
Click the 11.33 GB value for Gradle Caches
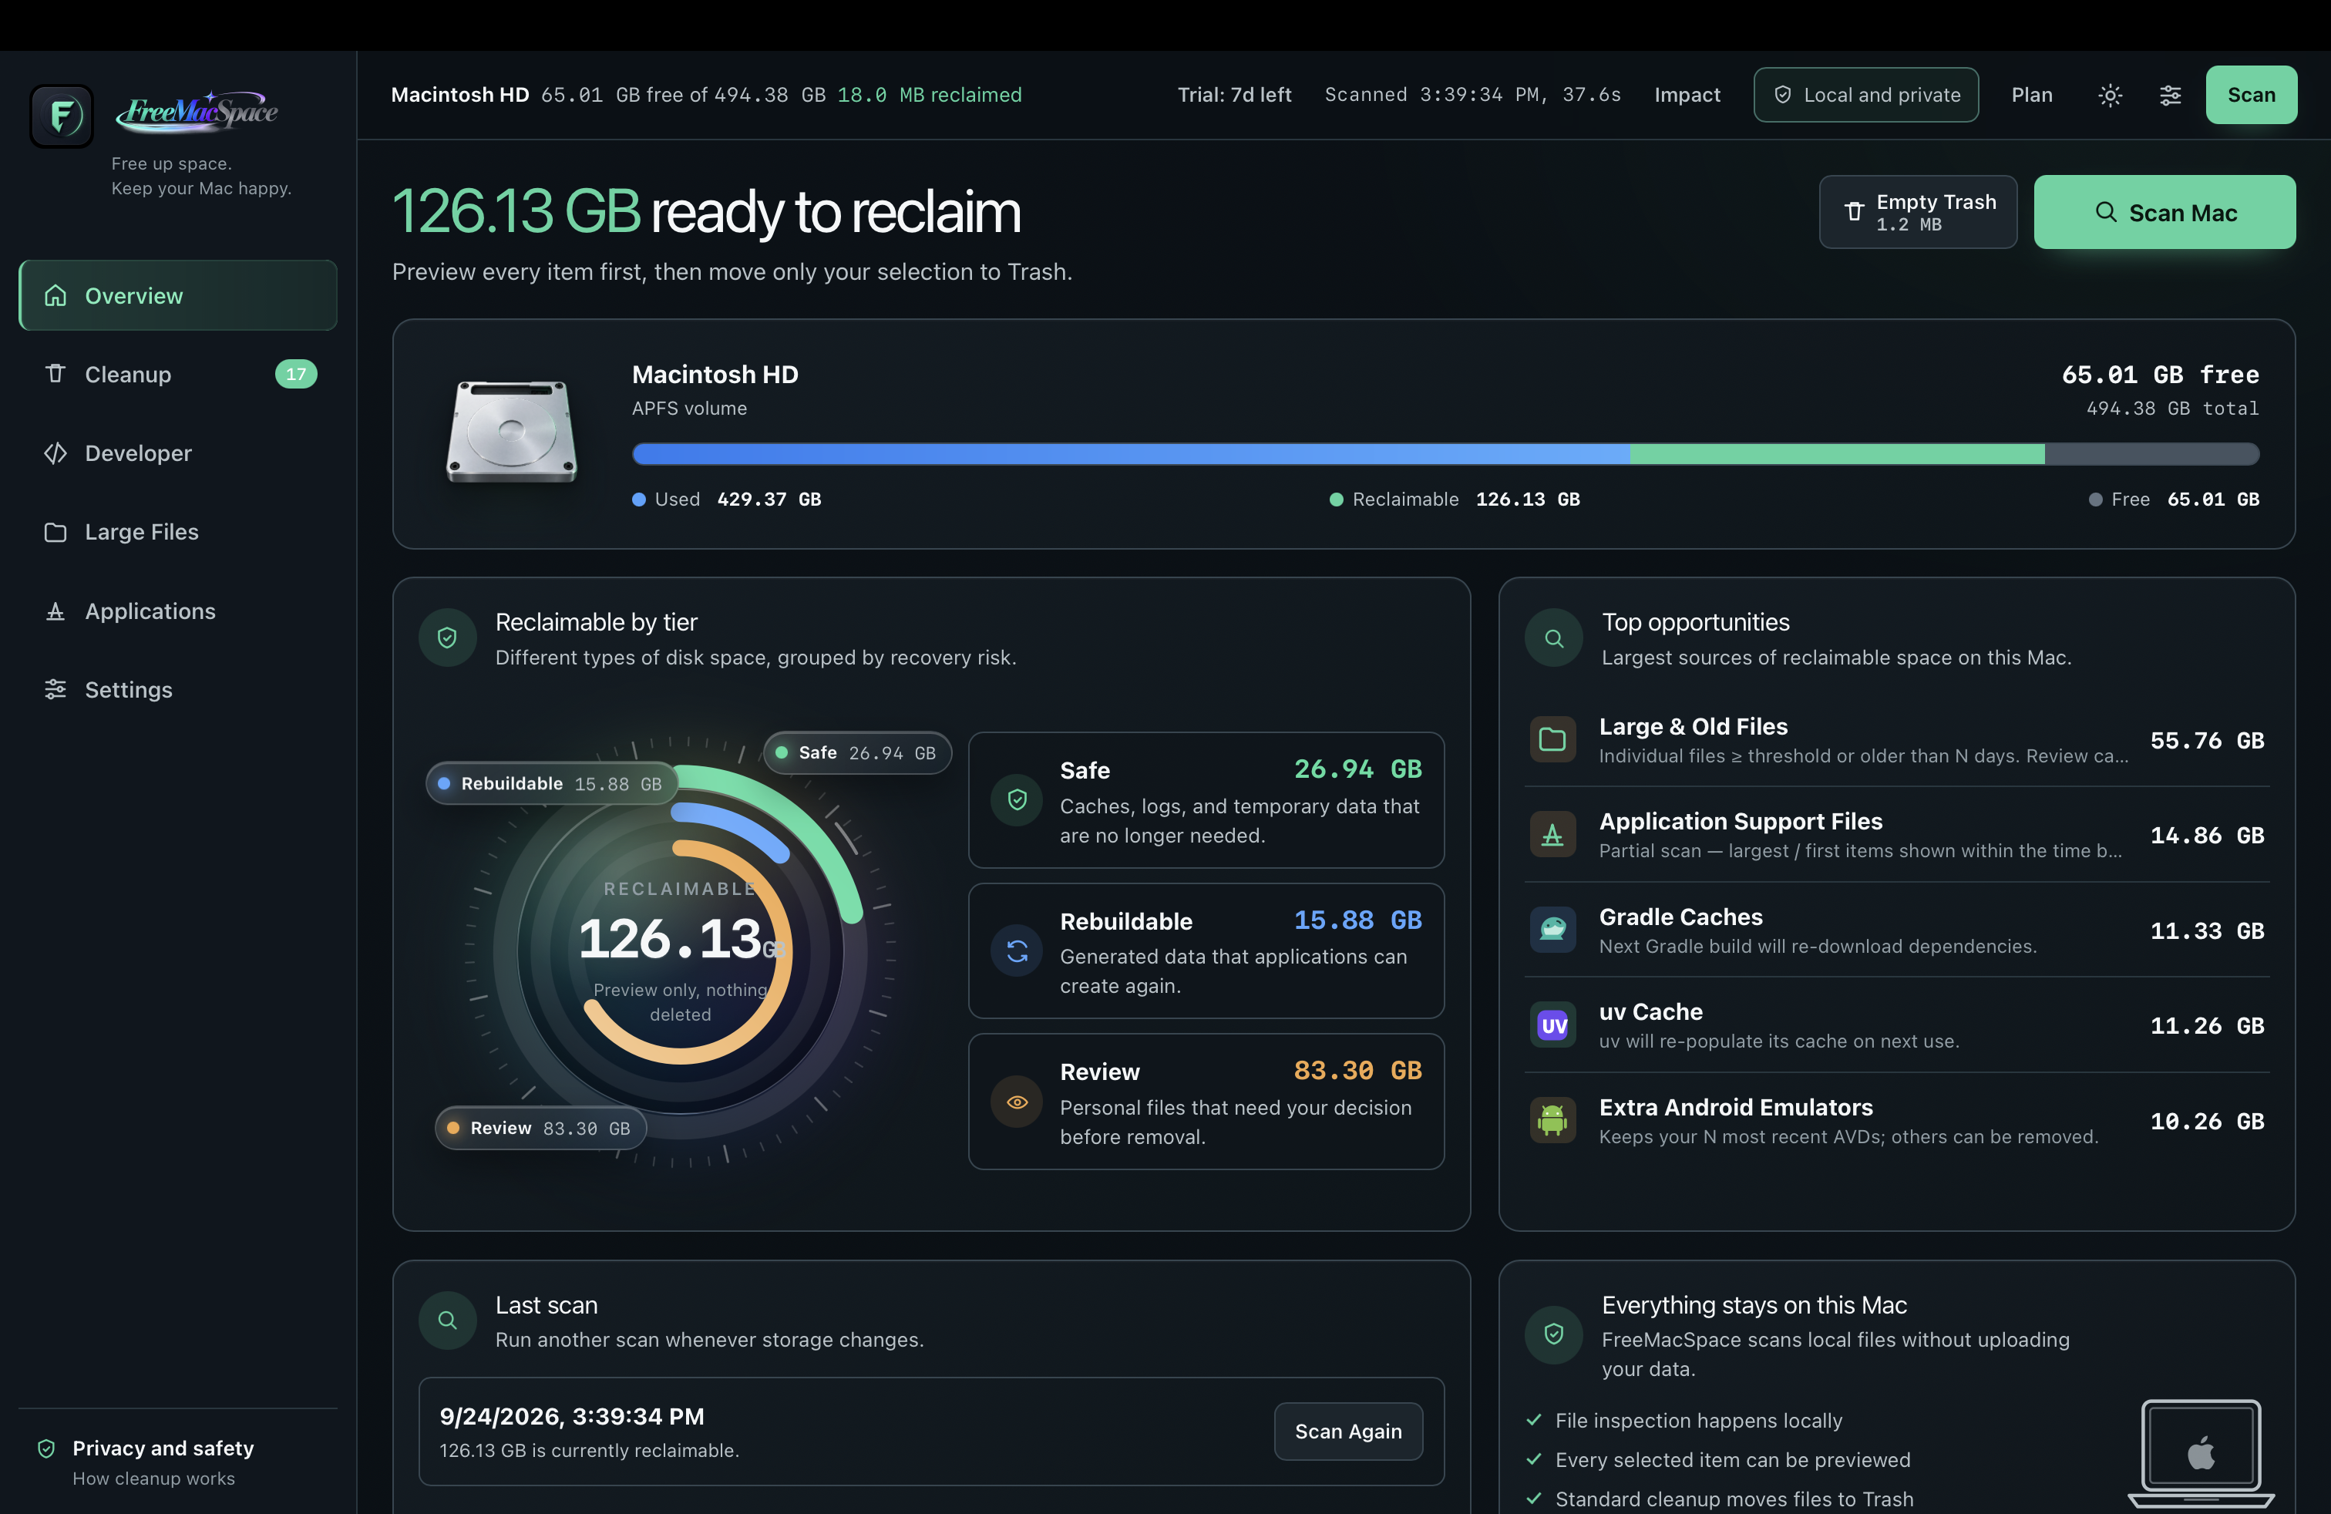pyautogui.click(x=2207, y=930)
